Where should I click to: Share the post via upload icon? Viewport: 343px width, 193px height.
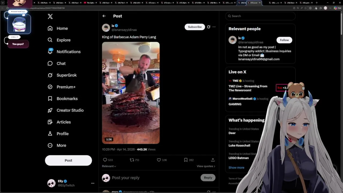click(213, 160)
